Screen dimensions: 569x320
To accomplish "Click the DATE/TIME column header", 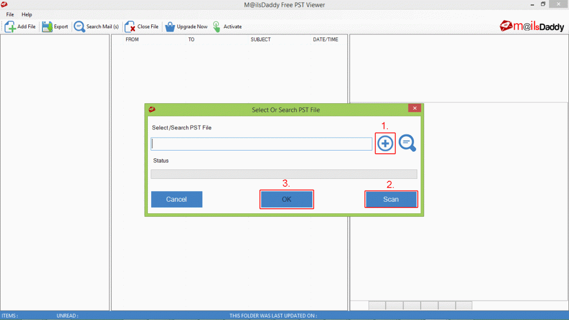I will click(326, 39).
